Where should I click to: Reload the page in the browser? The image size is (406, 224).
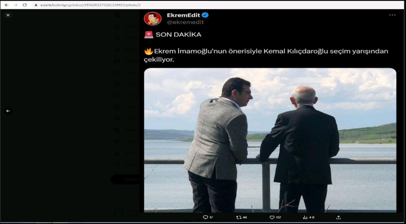[x=25, y=4]
